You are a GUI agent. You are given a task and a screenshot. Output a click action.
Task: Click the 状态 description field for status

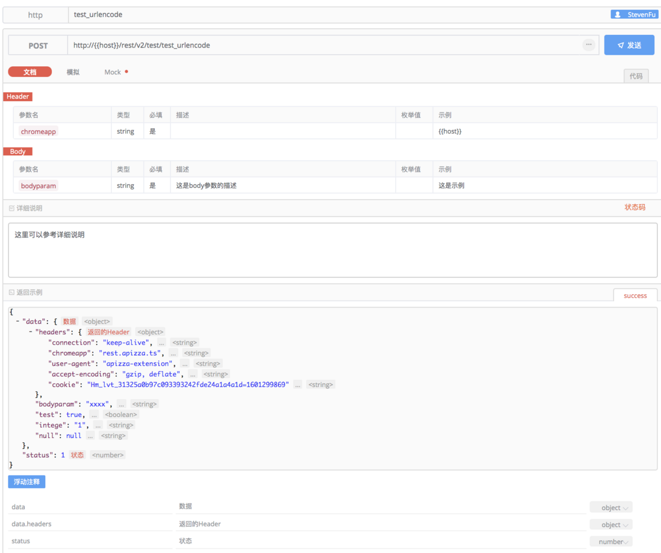point(382,541)
